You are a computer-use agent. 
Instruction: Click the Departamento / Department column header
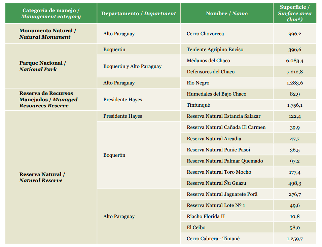tap(138, 13)
